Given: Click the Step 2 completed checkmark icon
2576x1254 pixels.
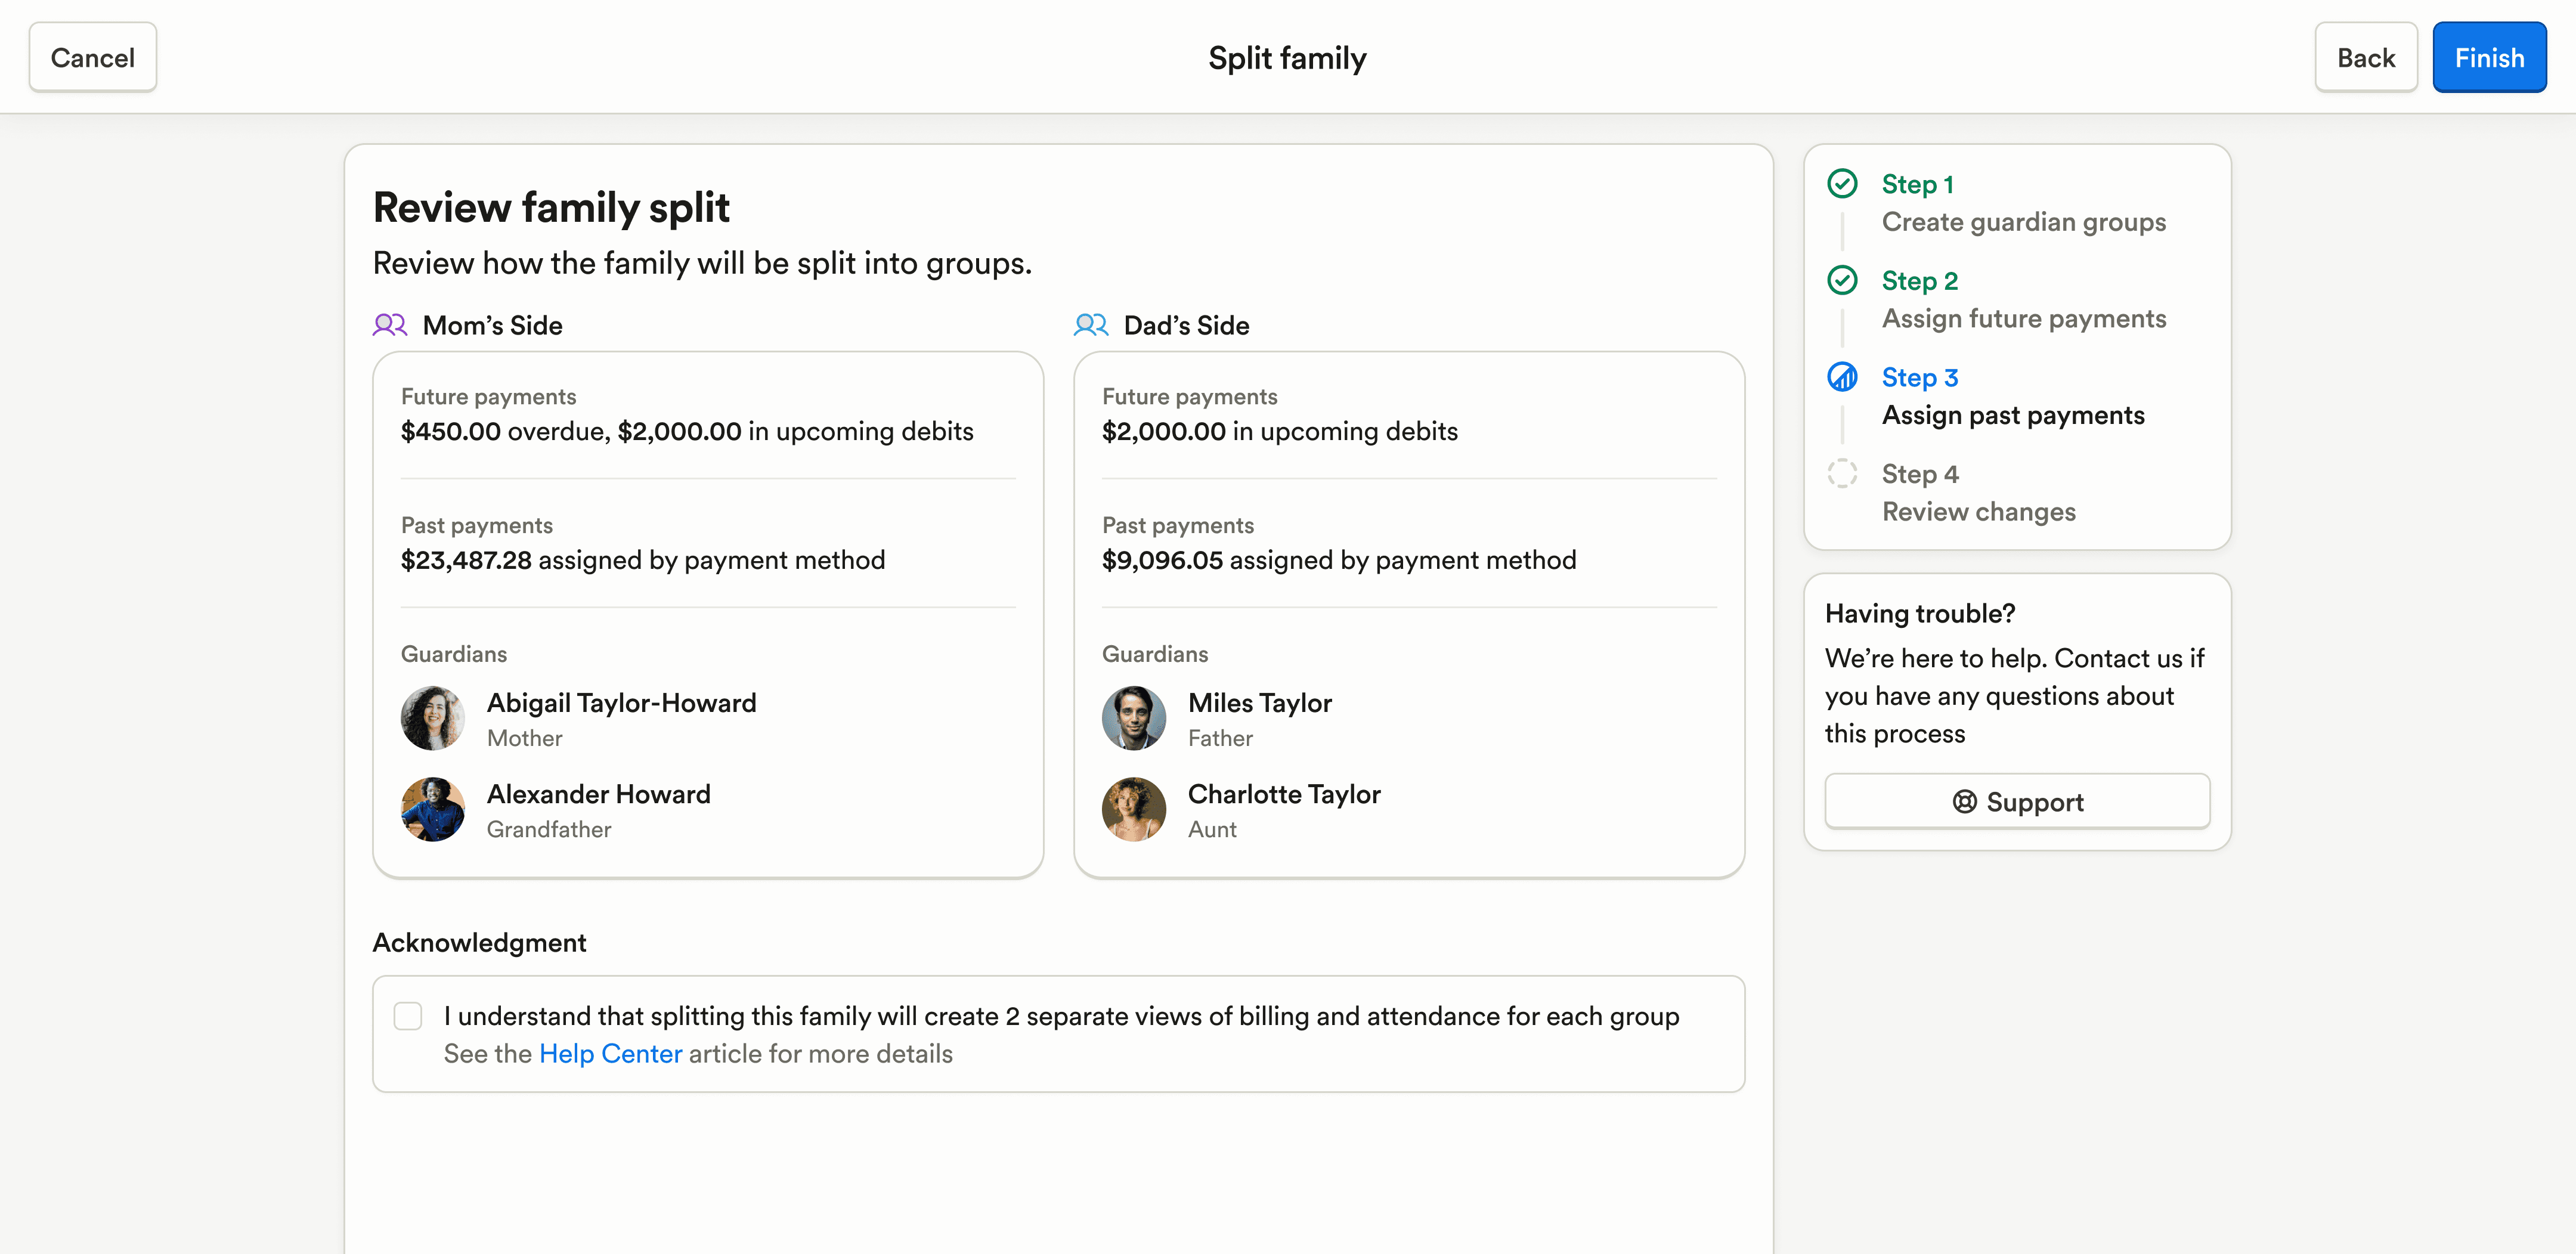Looking at the screenshot, I should 1842,280.
